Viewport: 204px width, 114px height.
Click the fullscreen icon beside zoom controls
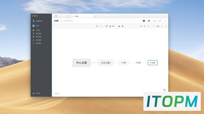(166, 26)
